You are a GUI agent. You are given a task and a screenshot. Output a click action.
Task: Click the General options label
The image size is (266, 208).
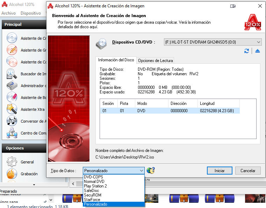27,162
